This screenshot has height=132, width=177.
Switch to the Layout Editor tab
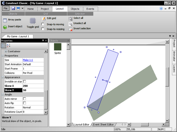click(82, 125)
